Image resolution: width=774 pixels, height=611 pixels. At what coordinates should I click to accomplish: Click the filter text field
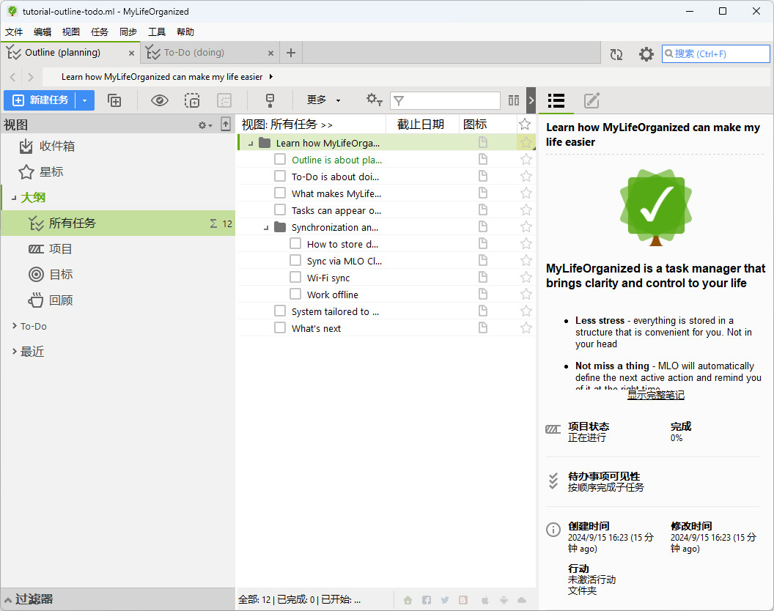445,100
